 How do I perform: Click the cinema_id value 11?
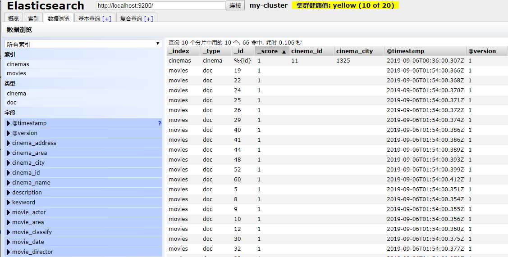[294, 60]
